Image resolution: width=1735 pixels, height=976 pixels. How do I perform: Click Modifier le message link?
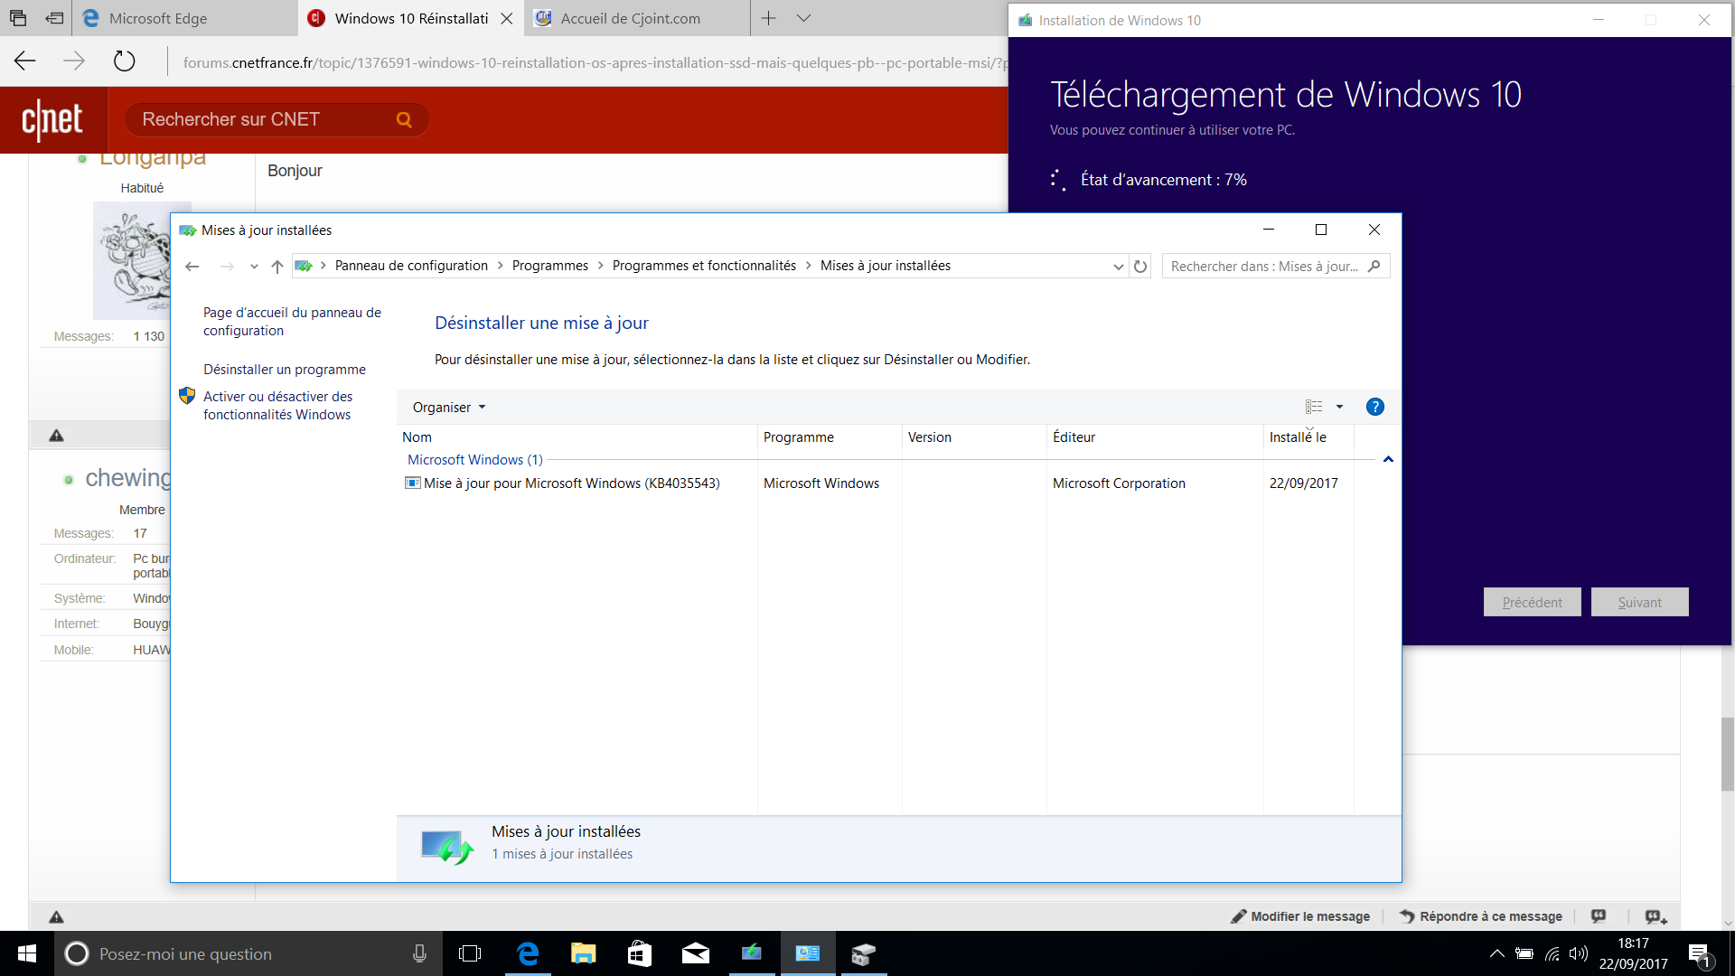[x=1301, y=916]
